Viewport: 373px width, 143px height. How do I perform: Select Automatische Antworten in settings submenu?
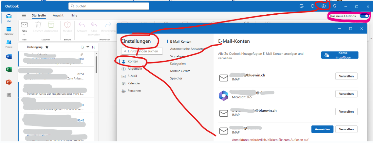click(187, 49)
